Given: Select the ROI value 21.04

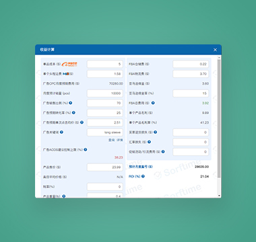Looking at the screenshot, I should 205,177.
